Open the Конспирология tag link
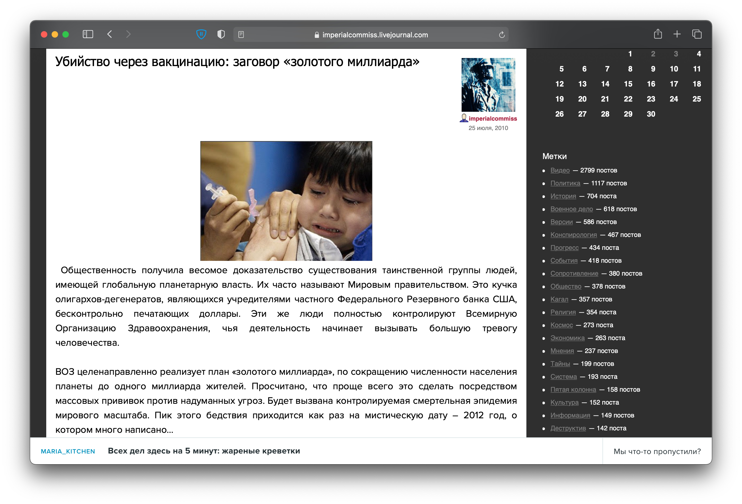This screenshot has width=742, height=504. (573, 235)
